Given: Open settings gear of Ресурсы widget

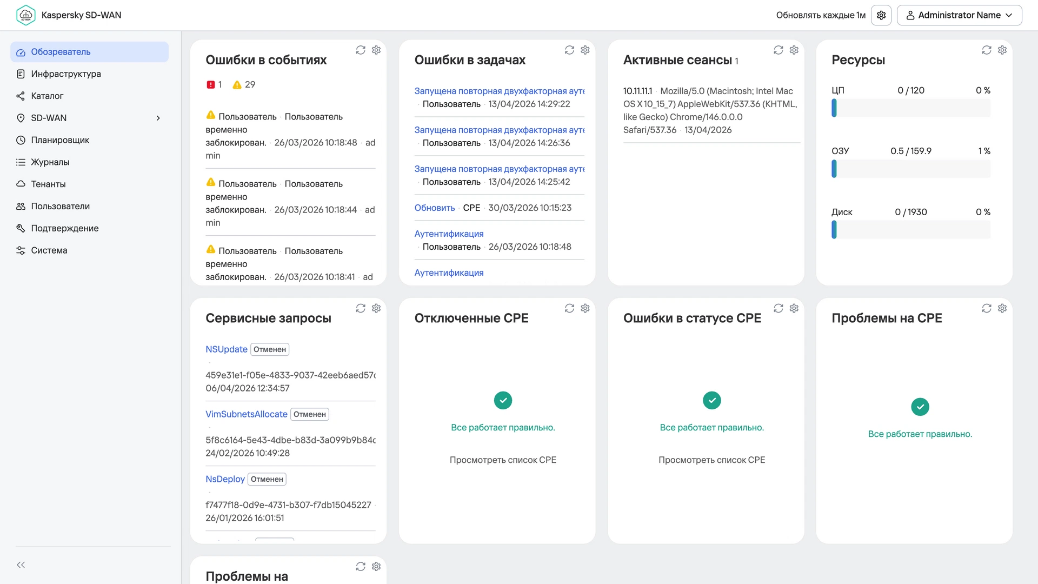Looking at the screenshot, I should point(1002,50).
